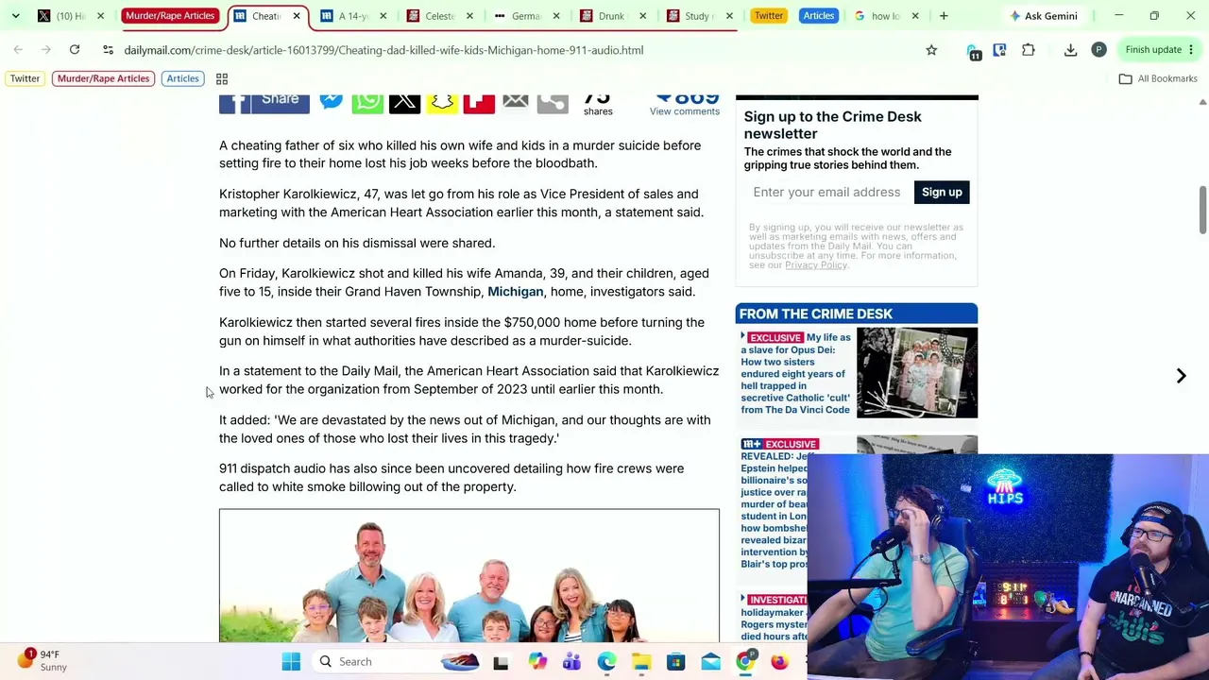Switch to the X (10) tab
1209x680 pixels.
[72, 16]
